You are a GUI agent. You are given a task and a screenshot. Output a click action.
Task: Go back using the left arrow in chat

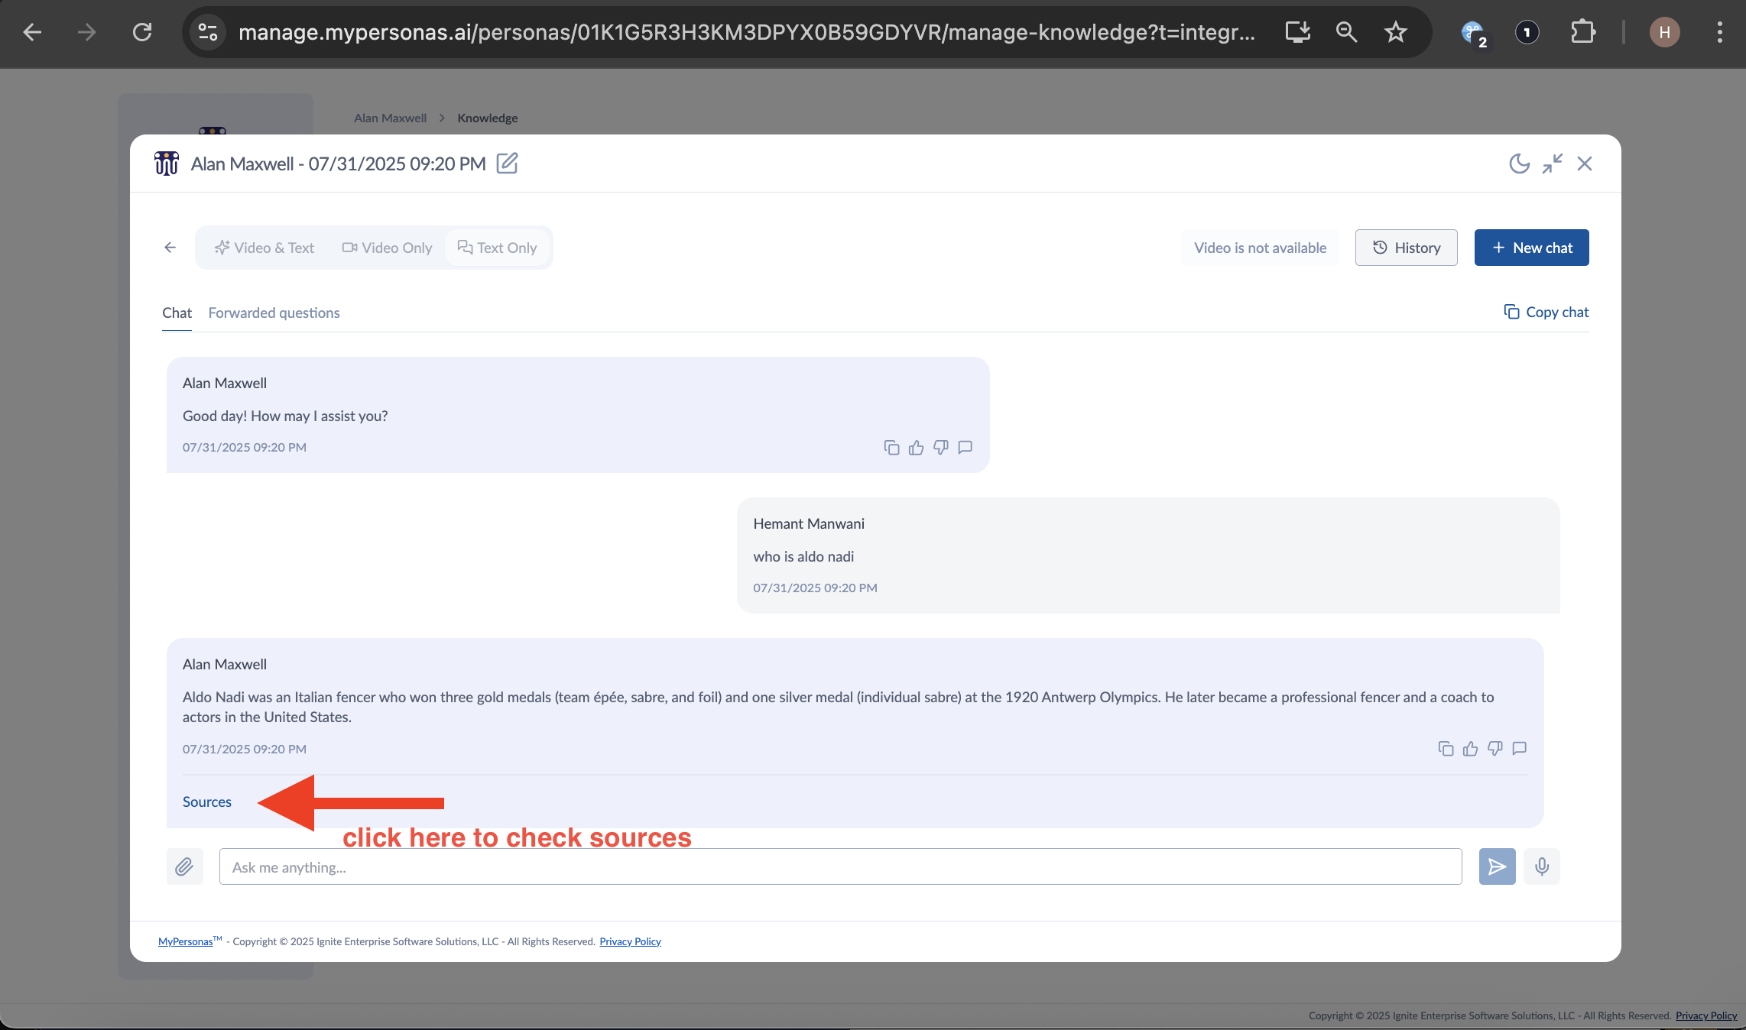[x=170, y=247]
